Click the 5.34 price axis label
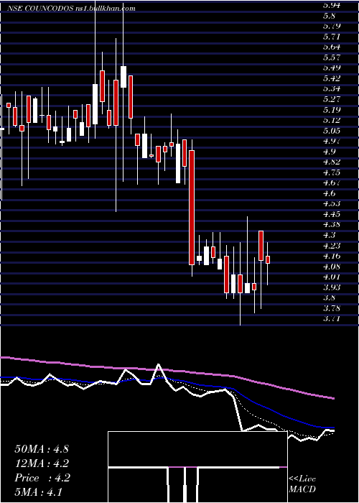Screen dimensions: 359x503 click(332, 88)
